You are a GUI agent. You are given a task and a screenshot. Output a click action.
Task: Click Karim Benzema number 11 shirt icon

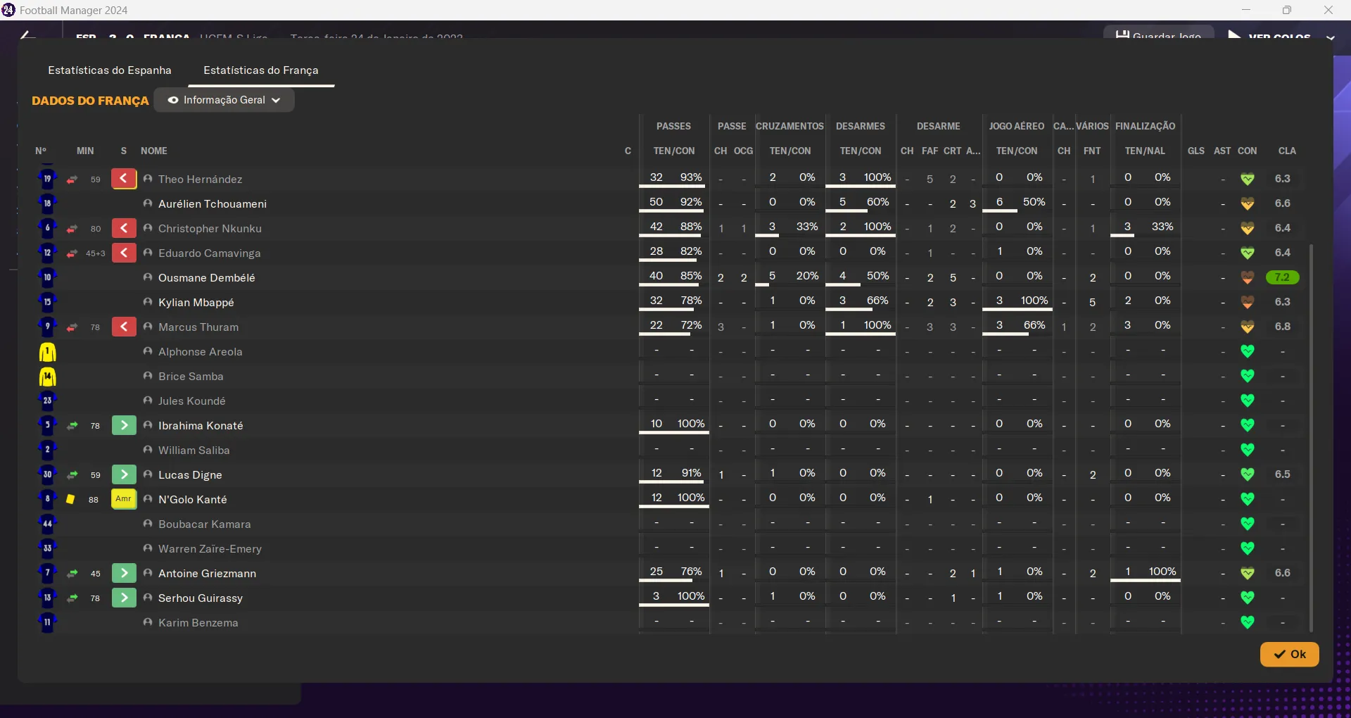47,622
